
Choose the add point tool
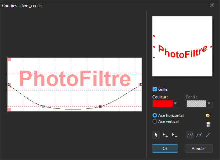point(165,135)
